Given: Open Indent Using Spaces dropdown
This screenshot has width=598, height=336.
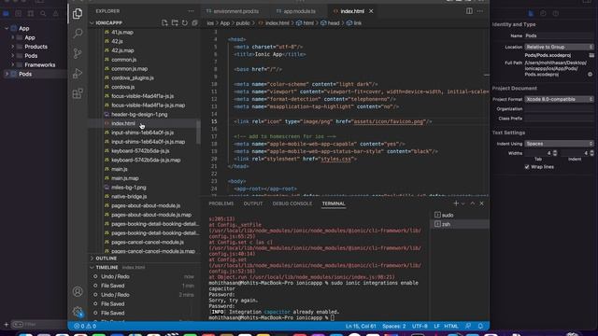Looking at the screenshot, I should click(x=559, y=144).
